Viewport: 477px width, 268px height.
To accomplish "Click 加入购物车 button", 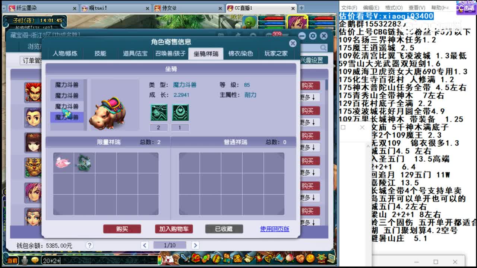I will tap(174, 229).
